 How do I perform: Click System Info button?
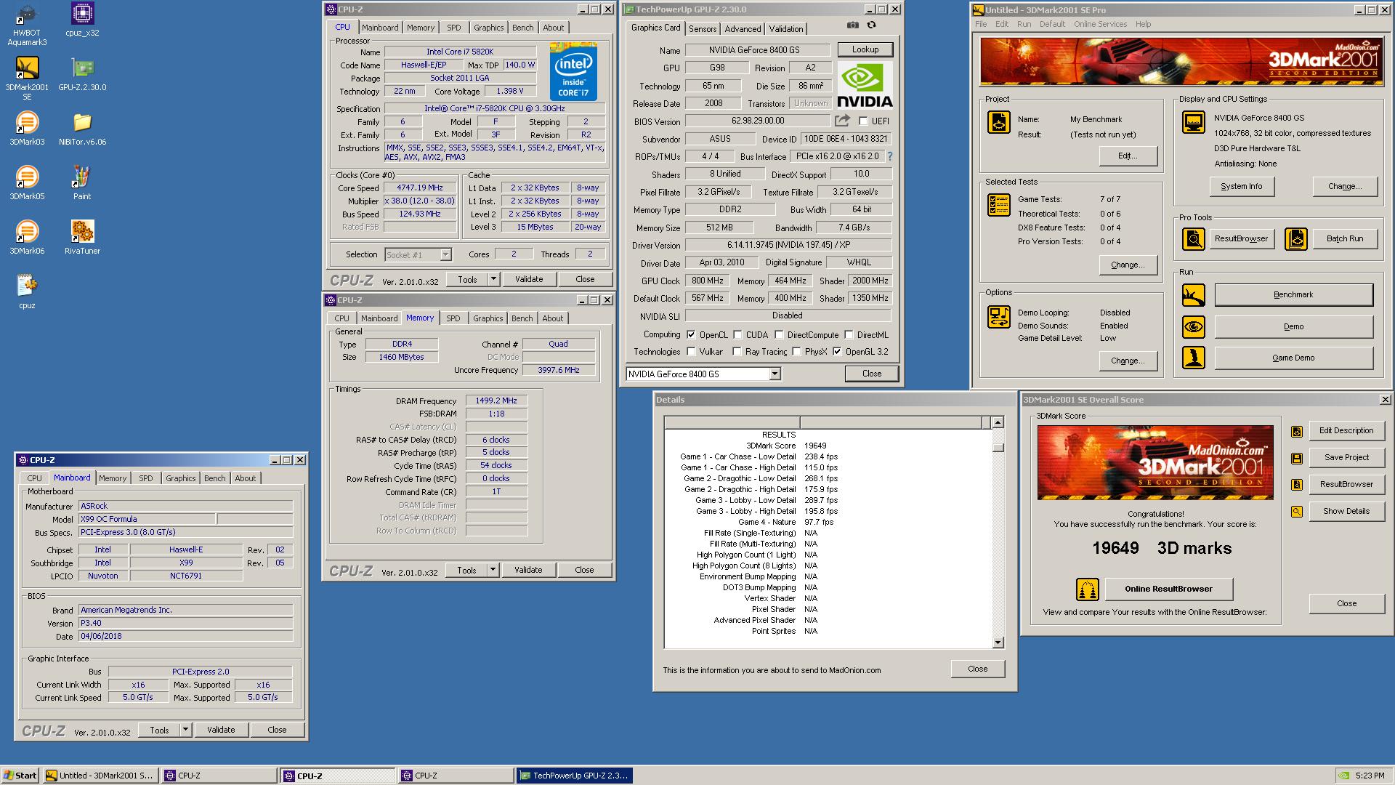pyautogui.click(x=1241, y=186)
